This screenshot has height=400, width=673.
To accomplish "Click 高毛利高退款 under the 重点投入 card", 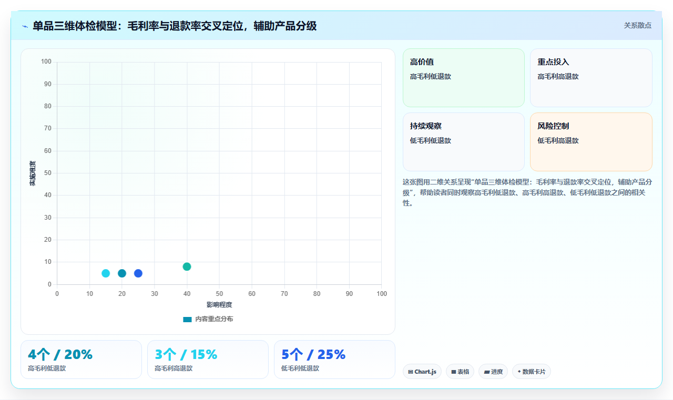I will (558, 76).
